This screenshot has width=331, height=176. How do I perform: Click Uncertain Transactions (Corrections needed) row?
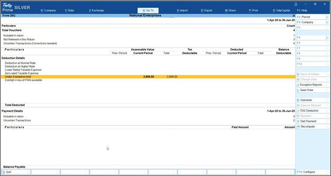[x=148, y=44]
